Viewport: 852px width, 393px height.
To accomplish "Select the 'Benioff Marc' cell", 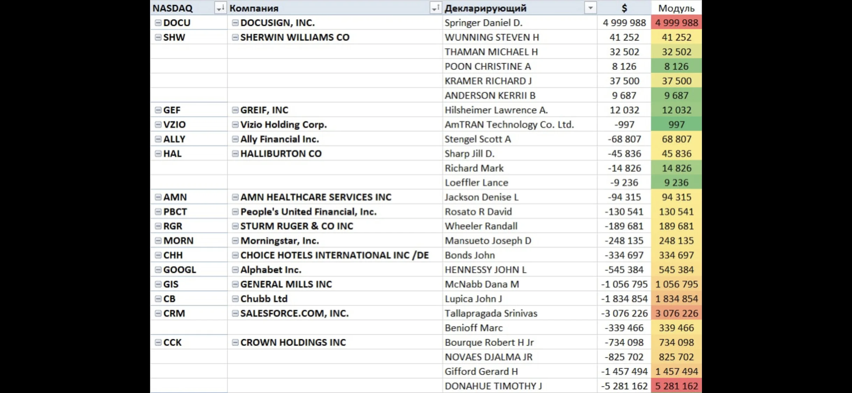I will click(520, 328).
